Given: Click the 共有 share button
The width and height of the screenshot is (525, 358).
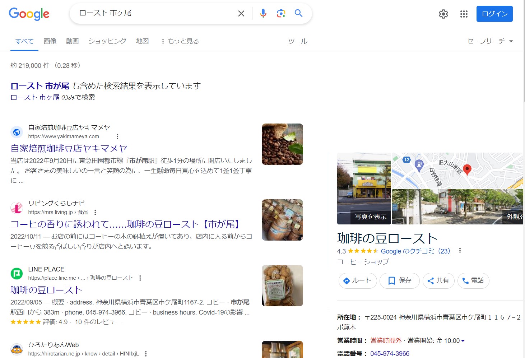Looking at the screenshot, I should (x=438, y=280).
